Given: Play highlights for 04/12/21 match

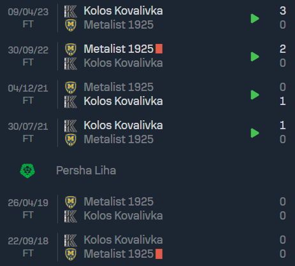Looking at the screenshot, I should pos(255,95).
